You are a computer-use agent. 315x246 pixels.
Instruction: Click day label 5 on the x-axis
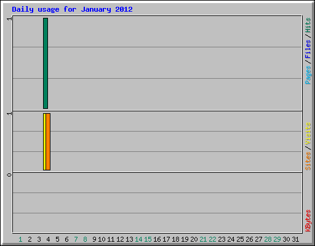tap(57, 239)
